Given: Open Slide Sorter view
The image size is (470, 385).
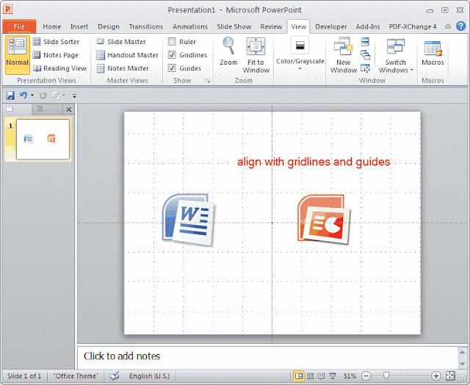Looking at the screenshot, I should point(56,42).
